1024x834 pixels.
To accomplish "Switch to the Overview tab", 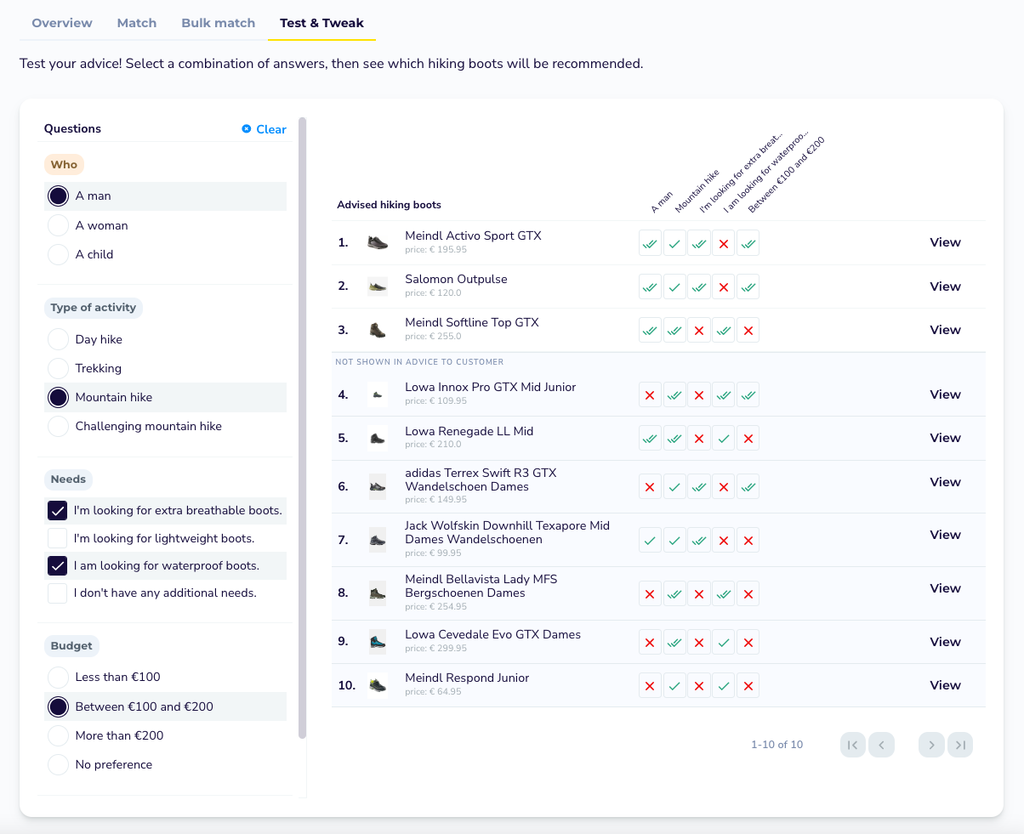I will (x=62, y=23).
